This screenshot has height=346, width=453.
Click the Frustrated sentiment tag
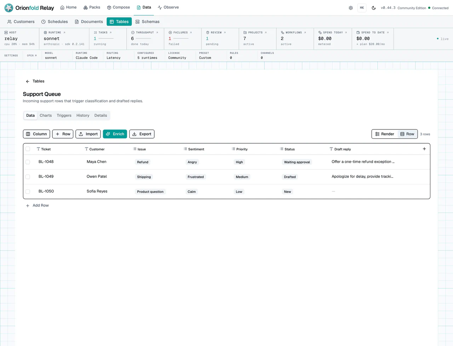[x=196, y=177]
